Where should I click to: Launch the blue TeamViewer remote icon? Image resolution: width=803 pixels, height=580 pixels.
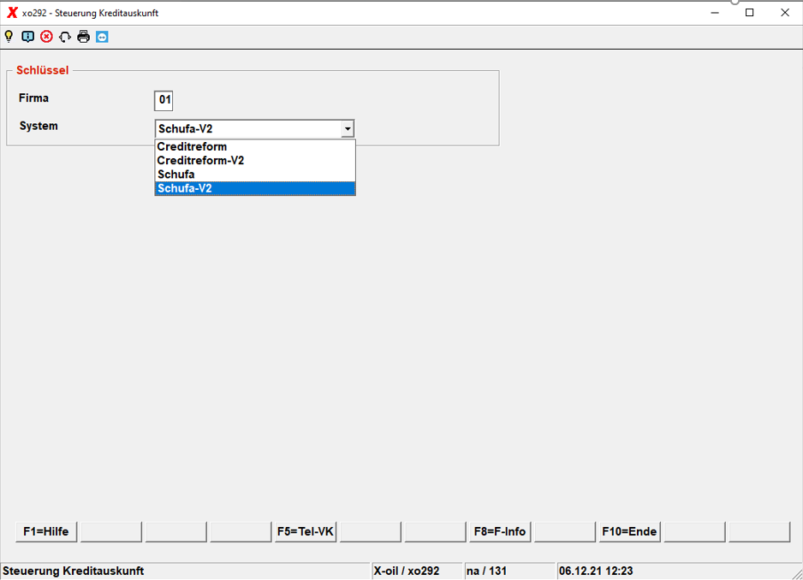click(102, 36)
